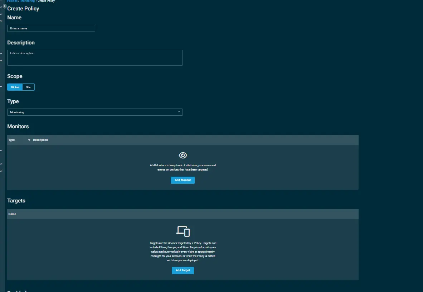Click the eye icon in Monitors panel
The image size is (423, 292).
(183, 155)
